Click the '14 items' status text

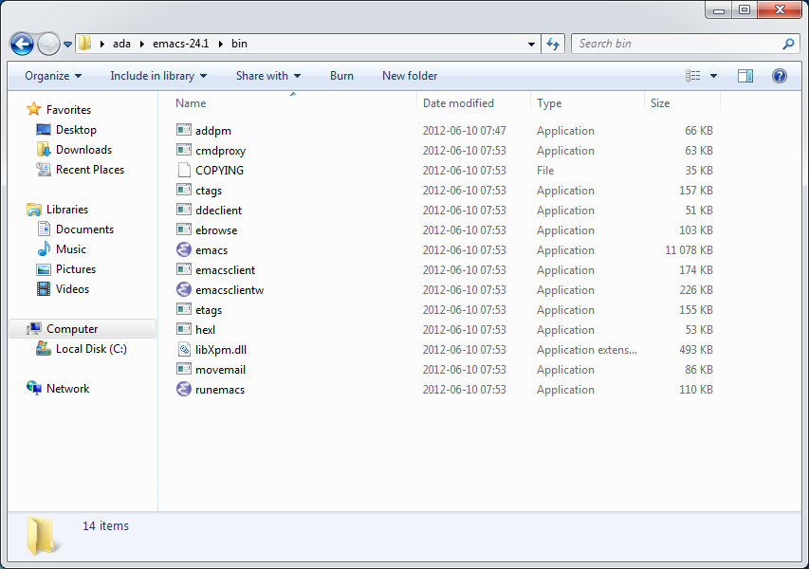[106, 525]
